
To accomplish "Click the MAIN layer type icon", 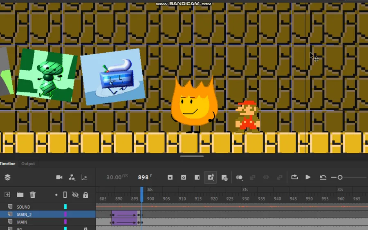I will [10, 221].
